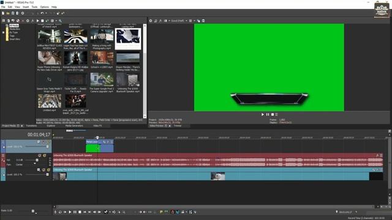Toggle Split Screen View in preview toolbar

165,21
